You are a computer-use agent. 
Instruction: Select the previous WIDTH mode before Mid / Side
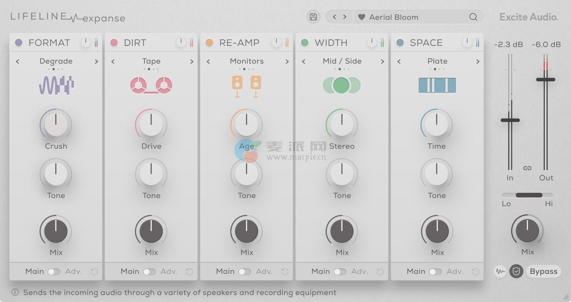tap(304, 61)
